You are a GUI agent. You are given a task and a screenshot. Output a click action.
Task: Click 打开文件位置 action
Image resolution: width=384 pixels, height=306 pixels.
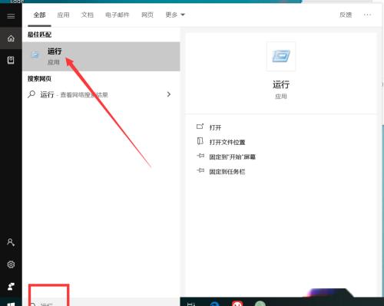pyautogui.click(x=227, y=142)
